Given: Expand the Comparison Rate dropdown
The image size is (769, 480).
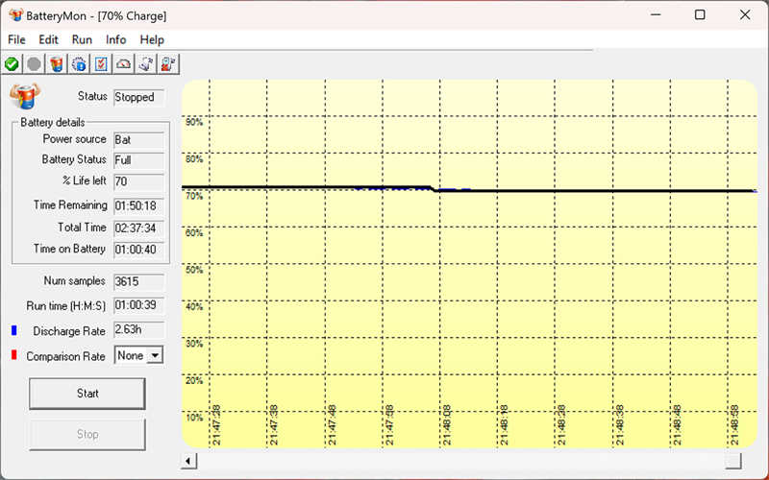Looking at the screenshot, I should tap(155, 355).
